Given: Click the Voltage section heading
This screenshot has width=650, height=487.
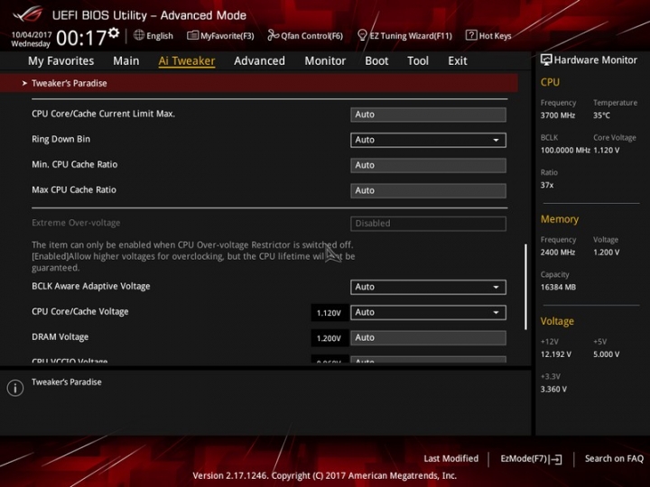Looking at the screenshot, I should pyautogui.click(x=557, y=321).
